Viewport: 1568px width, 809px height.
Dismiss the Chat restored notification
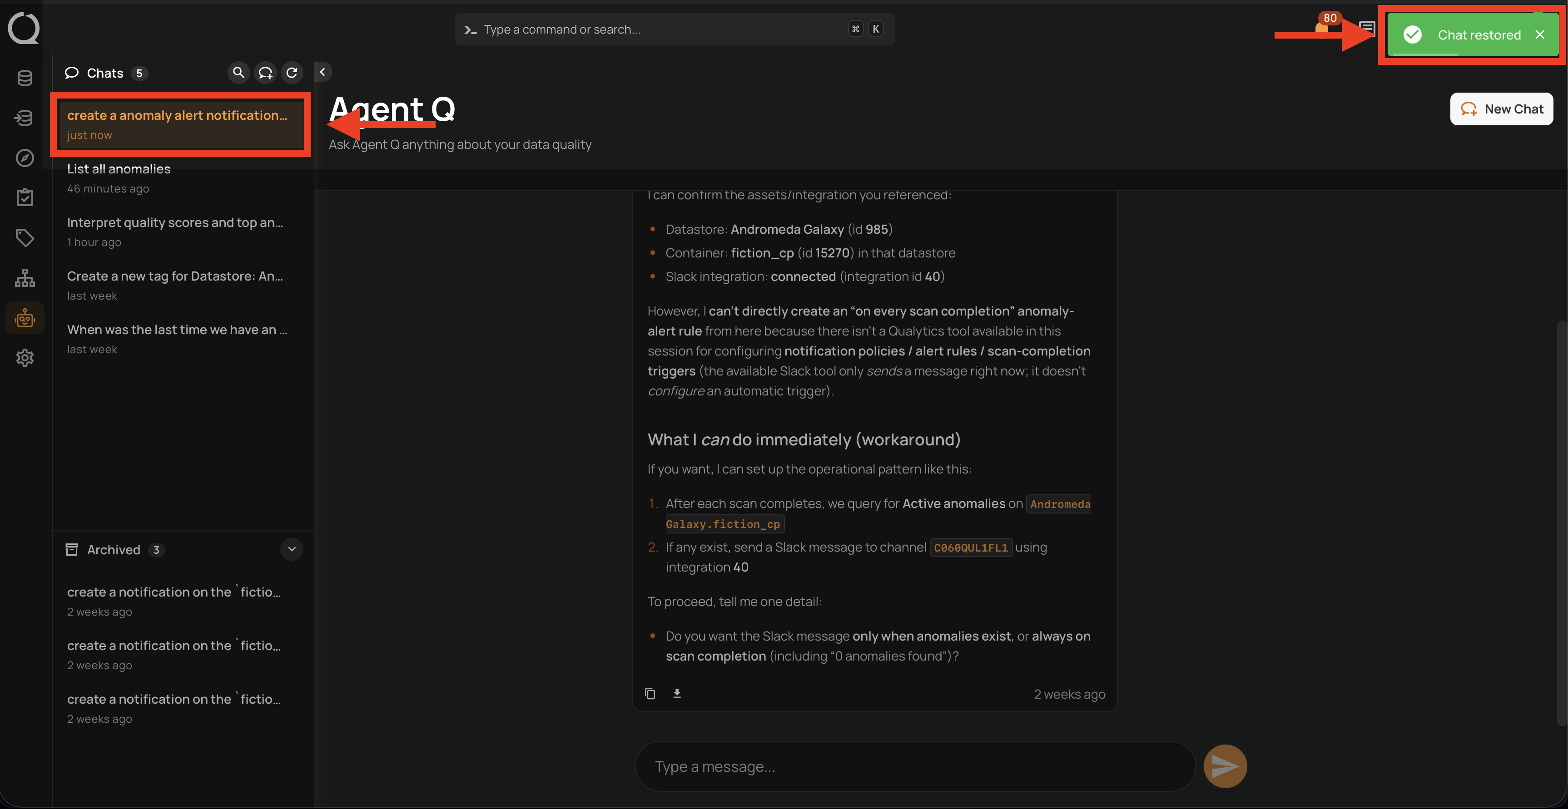click(1540, 35)
